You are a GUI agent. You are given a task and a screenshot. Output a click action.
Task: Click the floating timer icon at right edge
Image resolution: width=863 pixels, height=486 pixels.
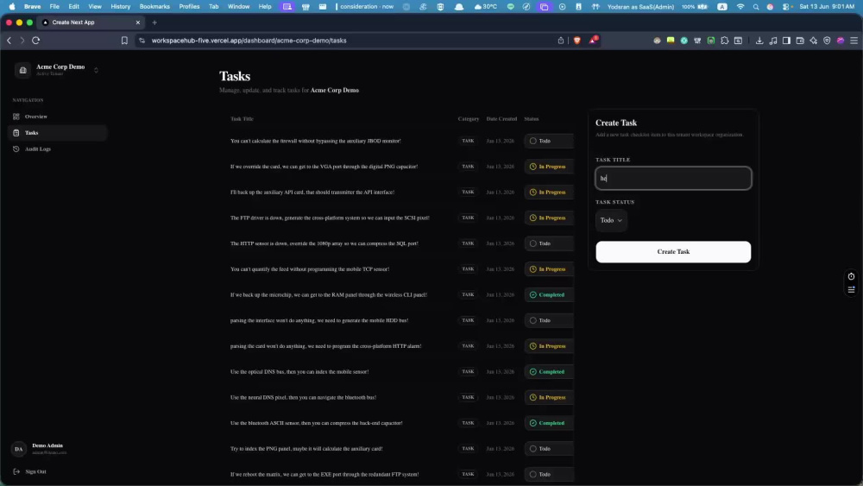point(851,276)
